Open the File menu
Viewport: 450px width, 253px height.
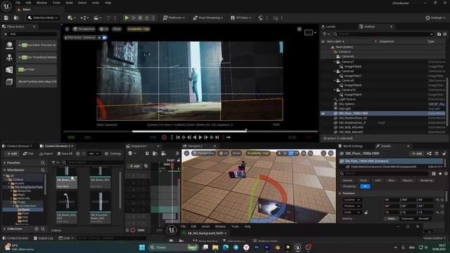[x=18, y=3]
